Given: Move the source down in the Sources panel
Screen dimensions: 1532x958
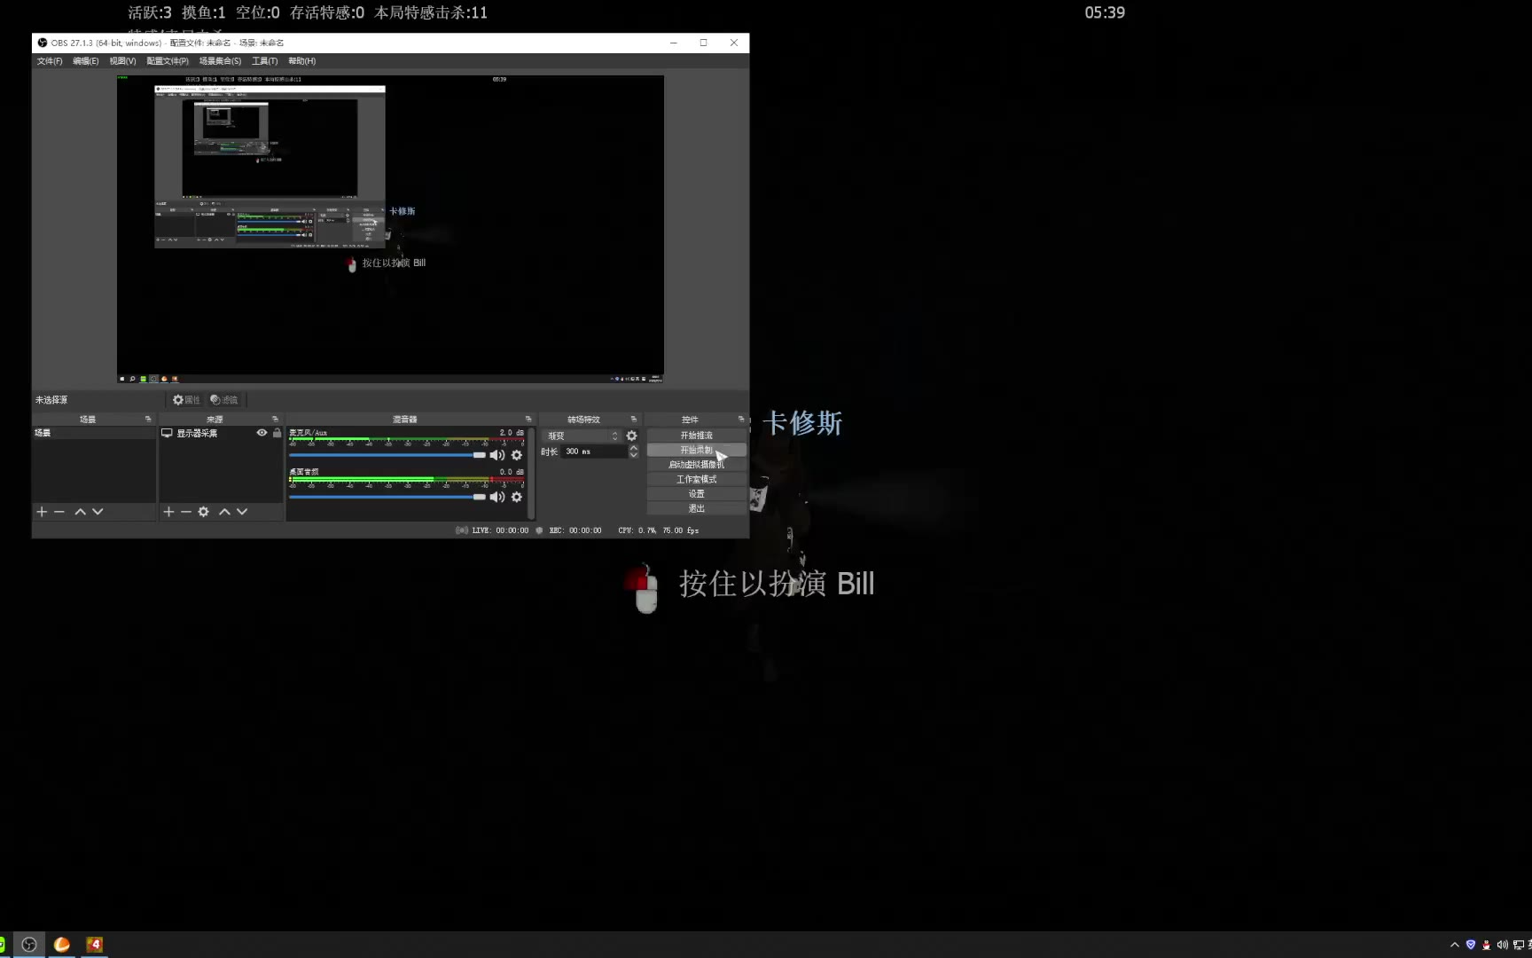Looking at the screenshot, I should [242, 512].
